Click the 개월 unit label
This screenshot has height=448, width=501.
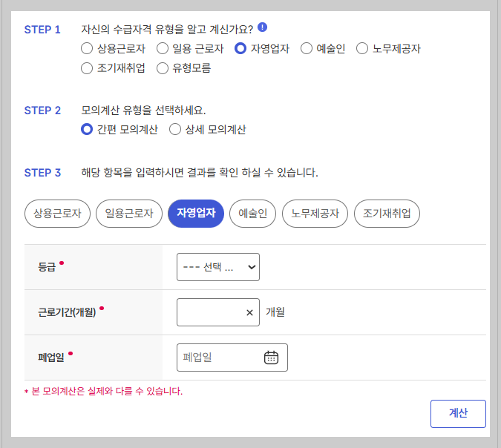[275, 312]
